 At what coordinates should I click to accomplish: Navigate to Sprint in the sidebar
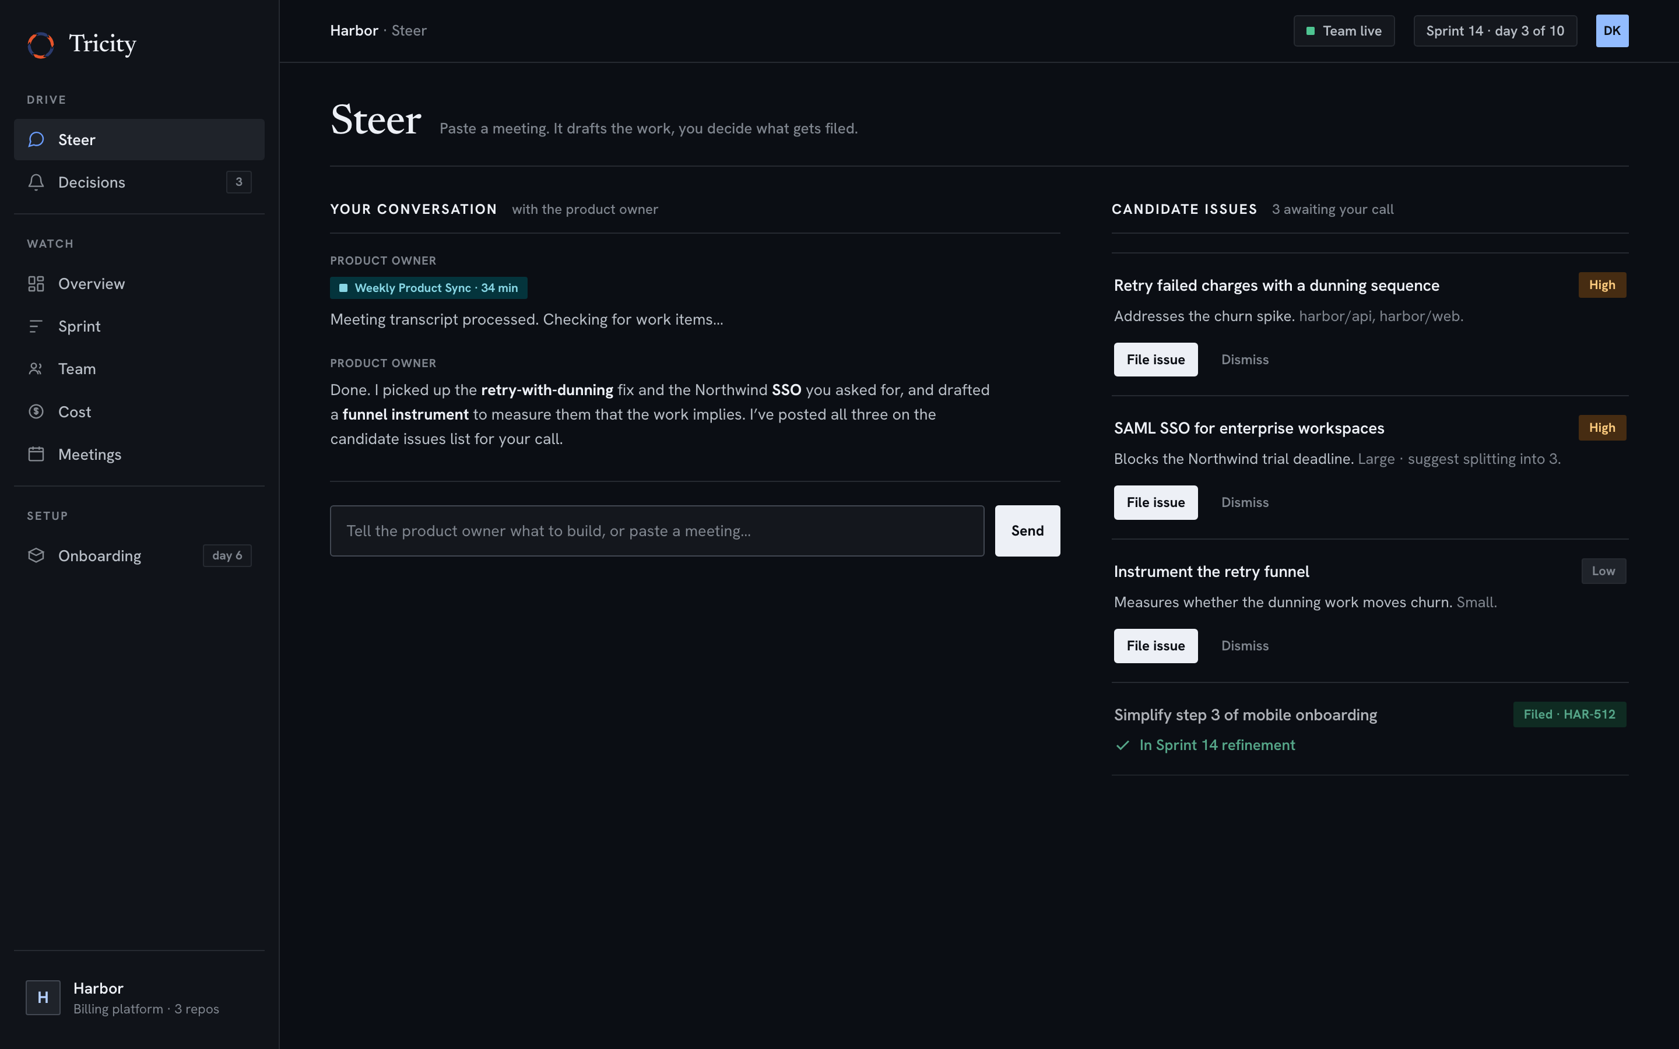[139, 326]
